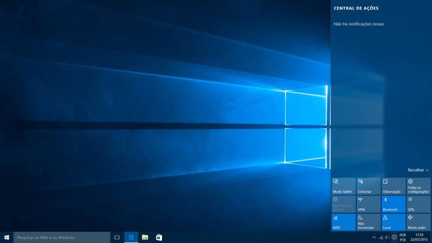Open the network tray icon
This screenshot has width=432, height=243.
(381, 238)
